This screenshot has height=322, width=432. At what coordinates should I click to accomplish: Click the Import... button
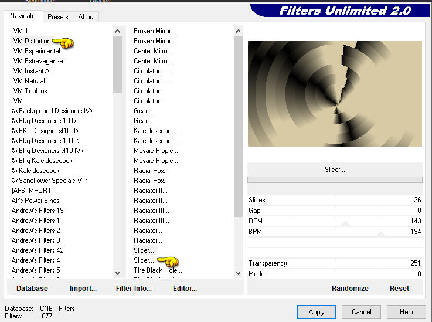[83, 289]
